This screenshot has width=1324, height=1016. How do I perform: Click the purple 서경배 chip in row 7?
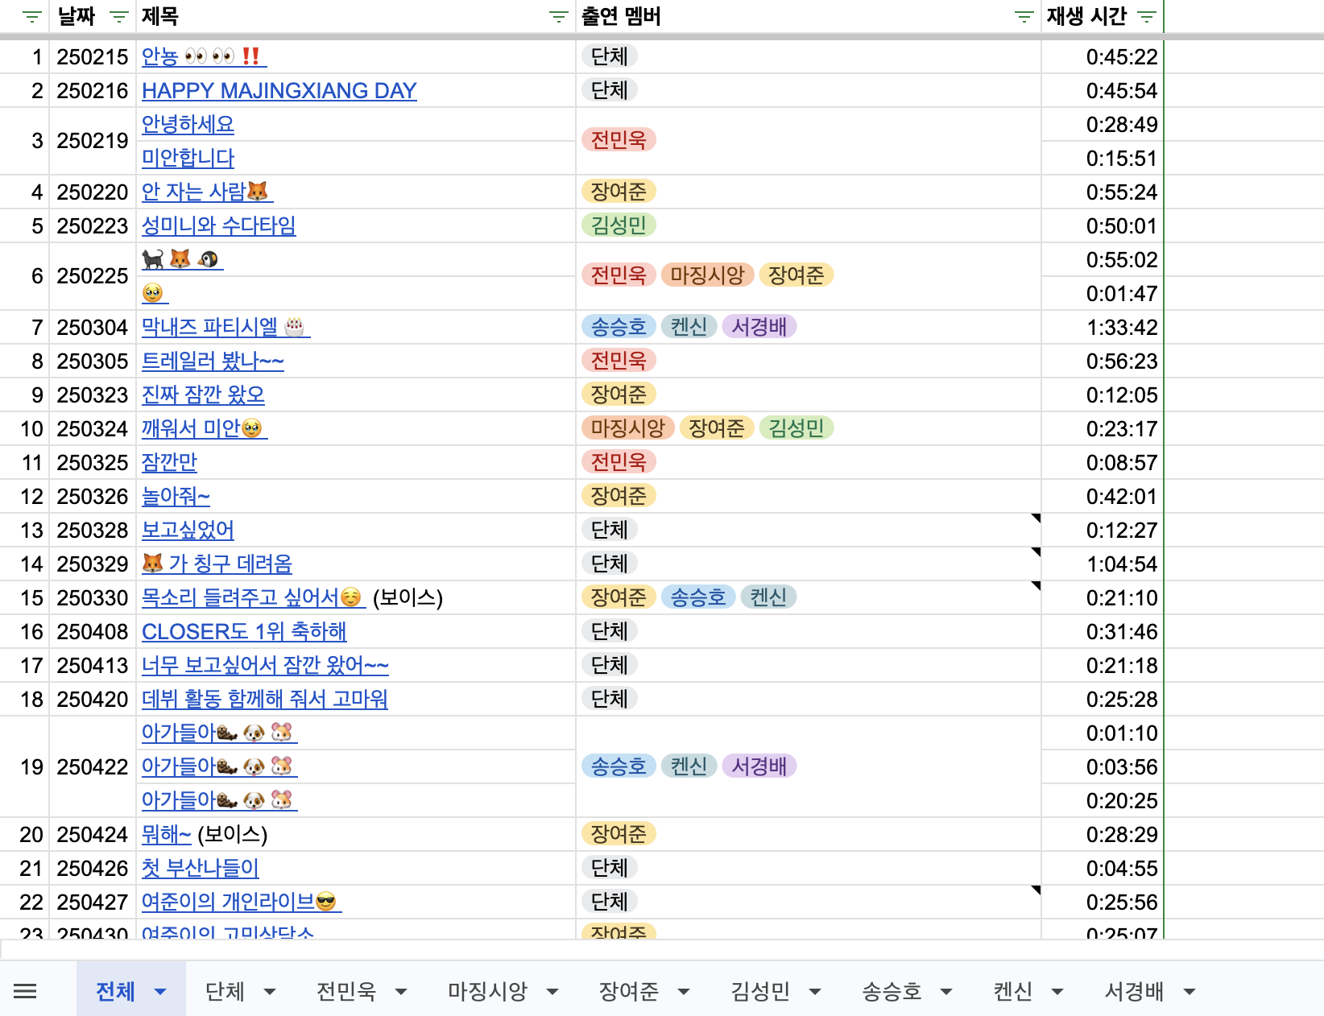pos(759,327)
